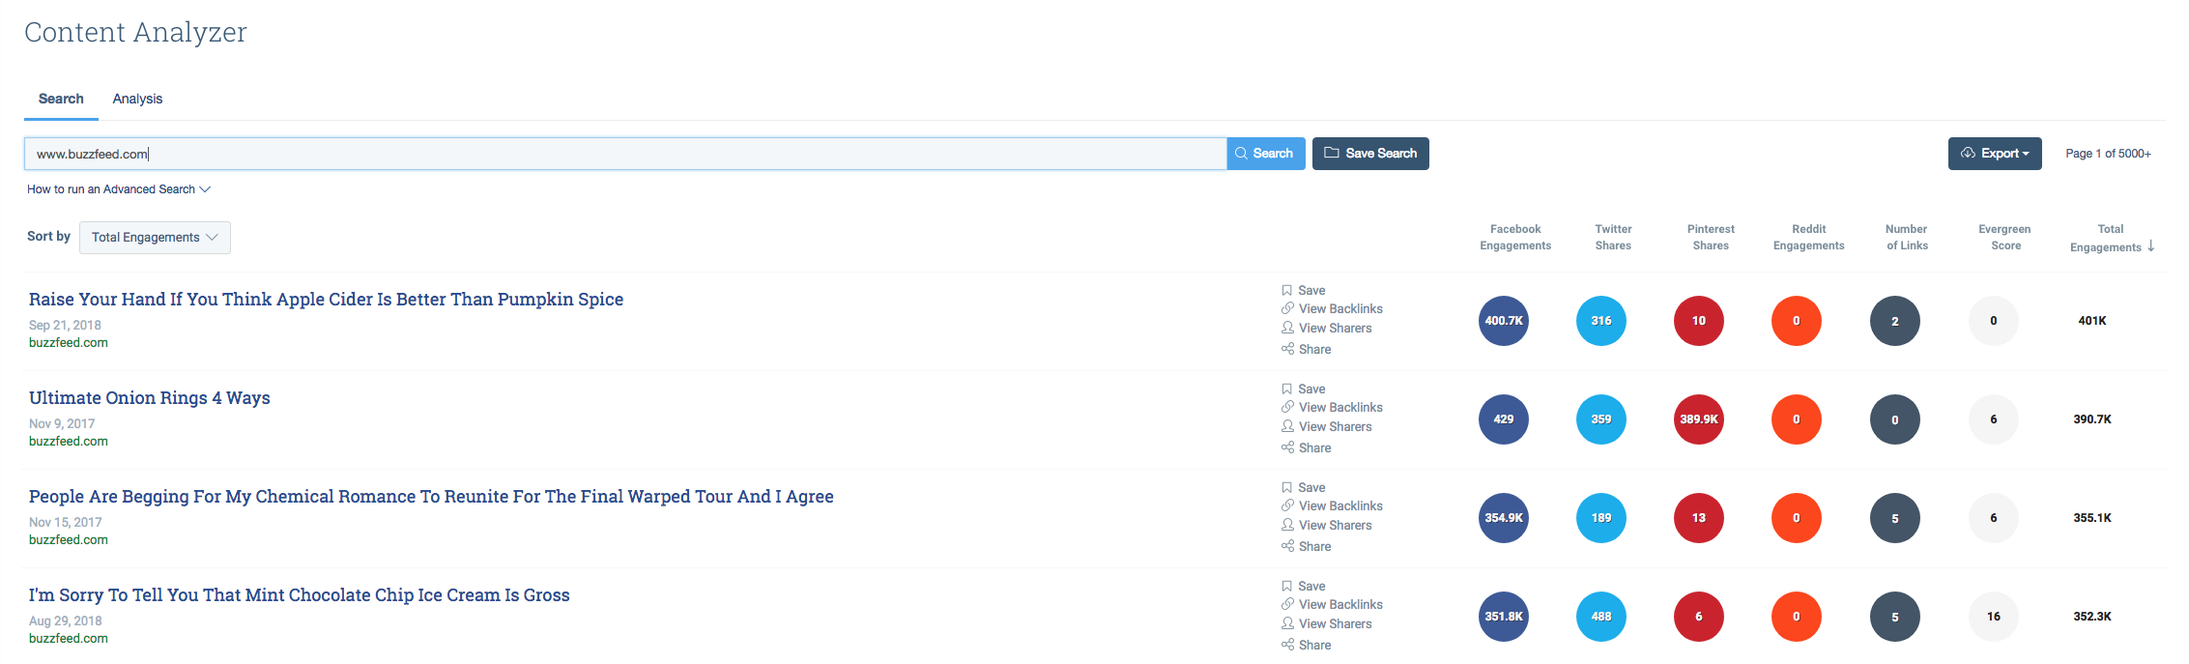Click buzzfeed.com domain under Onion Rings article
The height and width of the screenshot is (664, 2189).
[69, 442]
